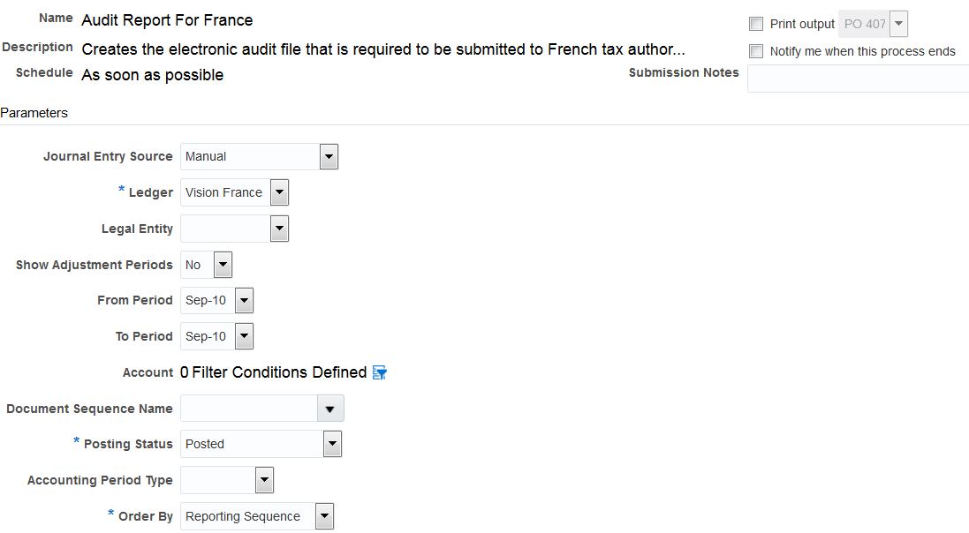Click the Accounting Period Type field
Screen dimensions: 969x533
217,480
